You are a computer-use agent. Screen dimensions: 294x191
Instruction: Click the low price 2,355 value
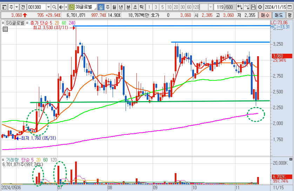(250, 15)
